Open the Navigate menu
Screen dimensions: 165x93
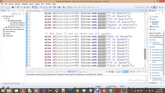25,4
